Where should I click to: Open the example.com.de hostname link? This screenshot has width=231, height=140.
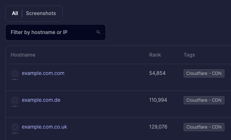click(41, 100)
